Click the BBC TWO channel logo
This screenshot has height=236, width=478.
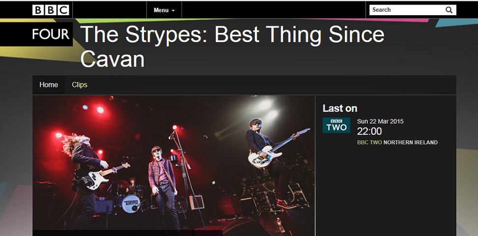(336, 125)
